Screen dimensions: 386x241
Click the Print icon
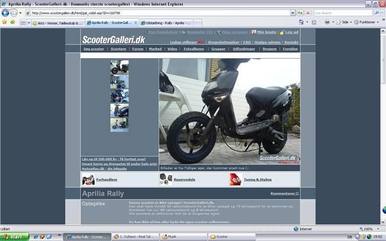(x=327, y=22)
